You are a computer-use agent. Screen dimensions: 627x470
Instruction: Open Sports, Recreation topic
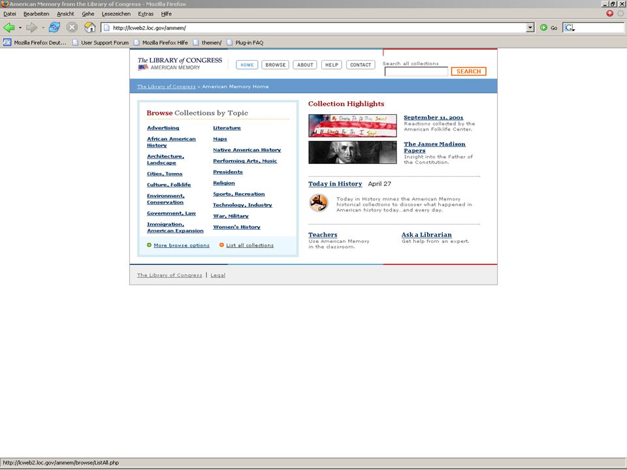click(x=239, y=194)
